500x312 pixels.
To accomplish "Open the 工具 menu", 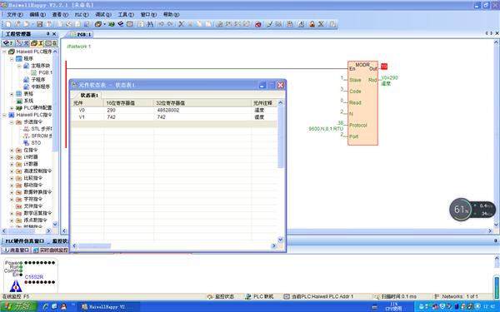I will [x=126, y=15].
